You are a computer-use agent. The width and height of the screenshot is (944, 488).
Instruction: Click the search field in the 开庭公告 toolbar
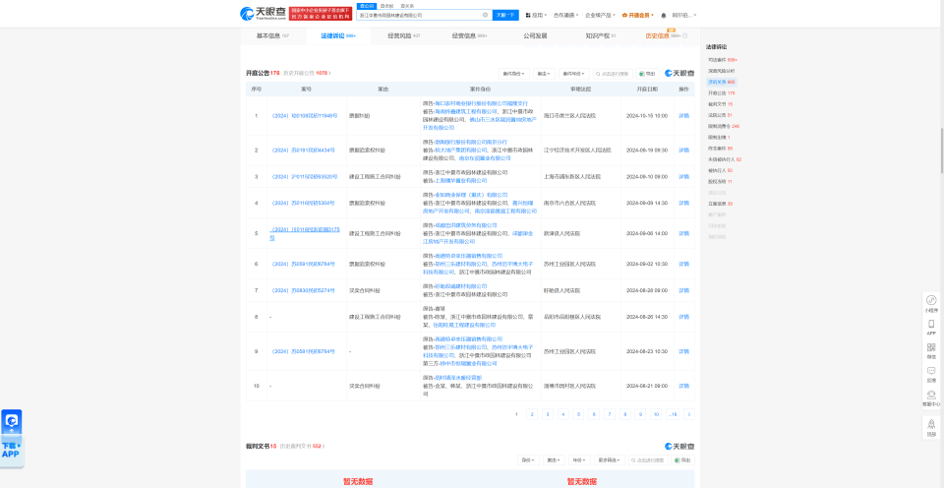click(613, 74)
